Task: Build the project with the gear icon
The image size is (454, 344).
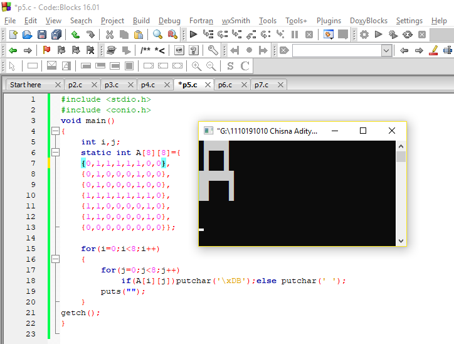Action: [364, 35]
